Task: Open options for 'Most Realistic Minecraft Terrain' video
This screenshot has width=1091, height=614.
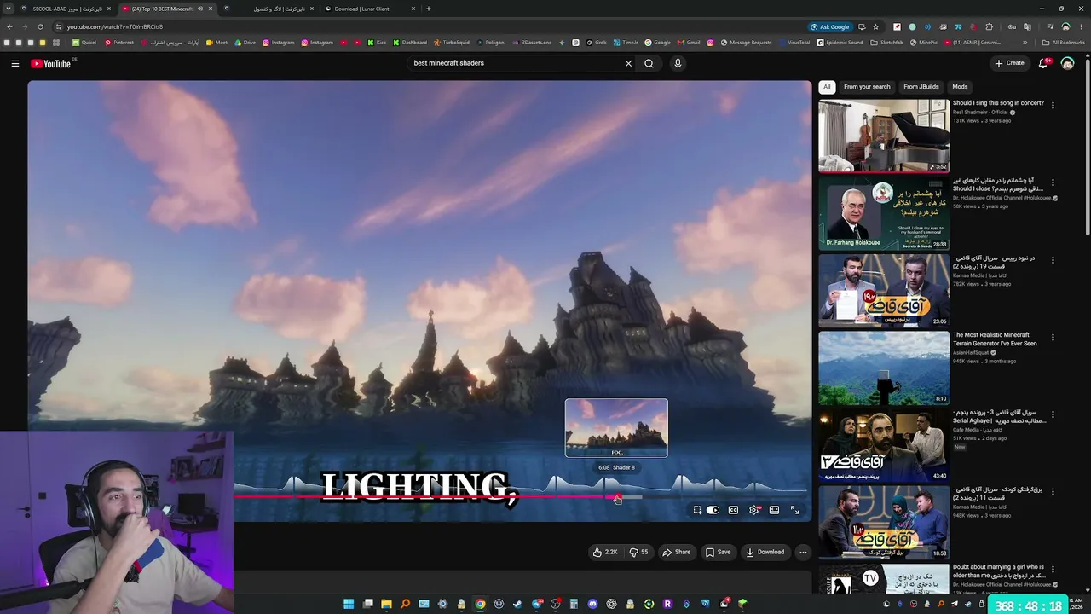Action: point(1053,337)
